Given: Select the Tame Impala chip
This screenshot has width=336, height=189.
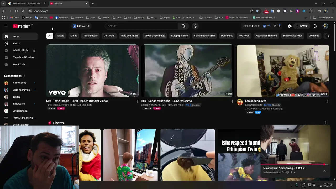Looking at the screenshot, I should (90, 36).
